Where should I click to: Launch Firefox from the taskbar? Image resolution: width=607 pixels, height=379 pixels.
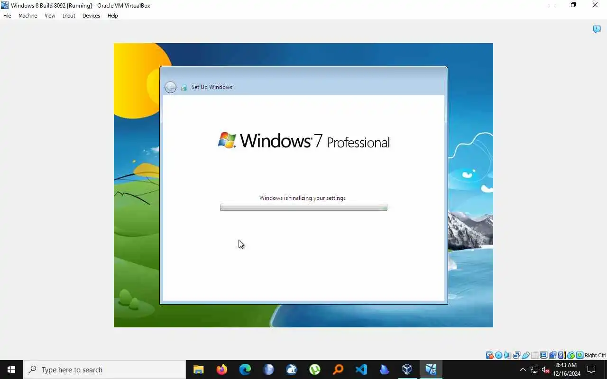pyautogui.click(x=221, y=370)
